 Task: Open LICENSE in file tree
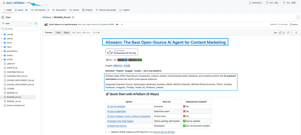click(11, 89)
